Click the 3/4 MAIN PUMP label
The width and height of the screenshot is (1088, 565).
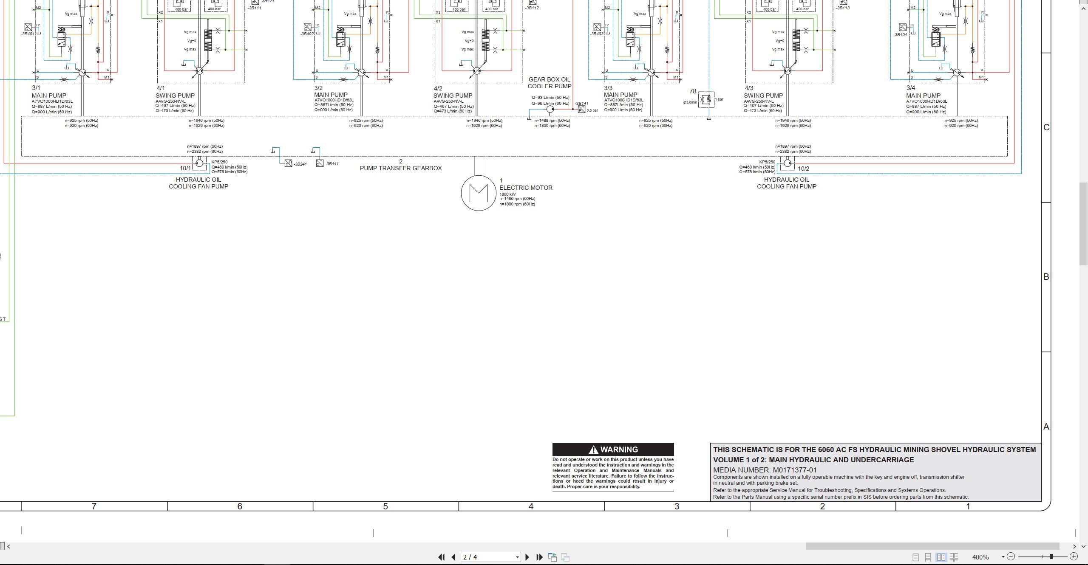tap(923, 92)
